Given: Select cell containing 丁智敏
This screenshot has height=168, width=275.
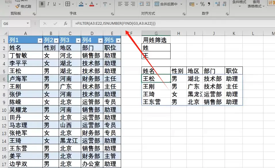Looking at the screenshot, I should 25,56.
